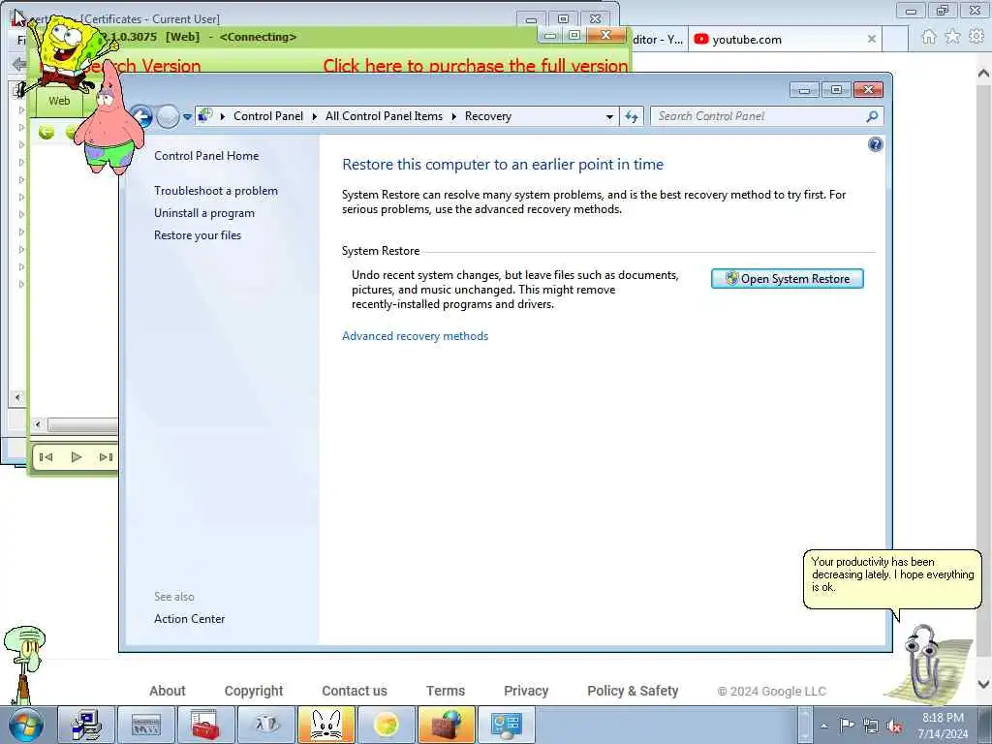Select Recovery breadcrumb segment
This screenshot has width=992, height=744.
click(488, 116)
